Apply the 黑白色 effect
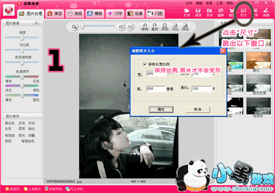The width and height of the screenshot is (275, 193). (10, 123)
